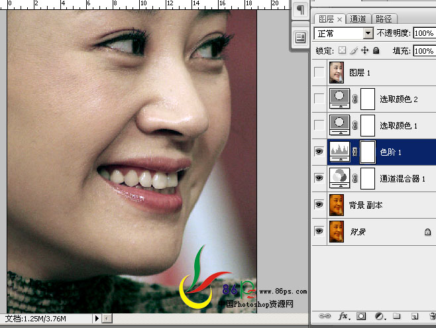The height and width of the screenshot is (328, 436).
Task: Enable lock transparent pixels
Action: [x=343, y=50]
